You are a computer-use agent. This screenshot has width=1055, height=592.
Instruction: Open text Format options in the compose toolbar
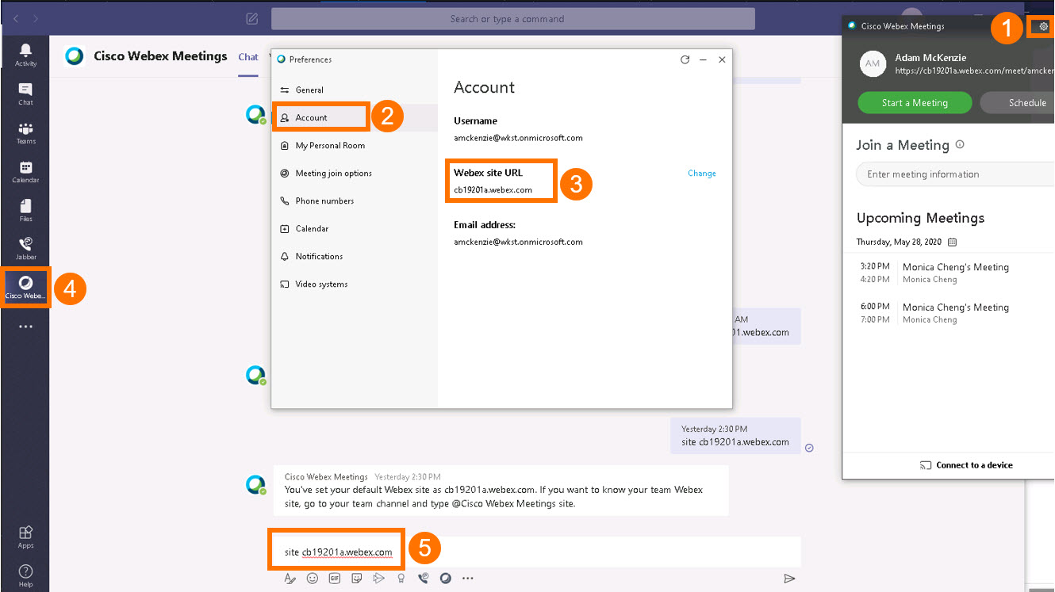[x=290, y=579]
